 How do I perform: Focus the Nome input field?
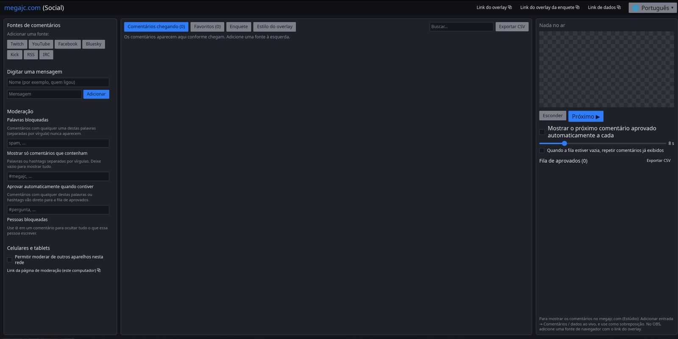[x=58, y=82]
